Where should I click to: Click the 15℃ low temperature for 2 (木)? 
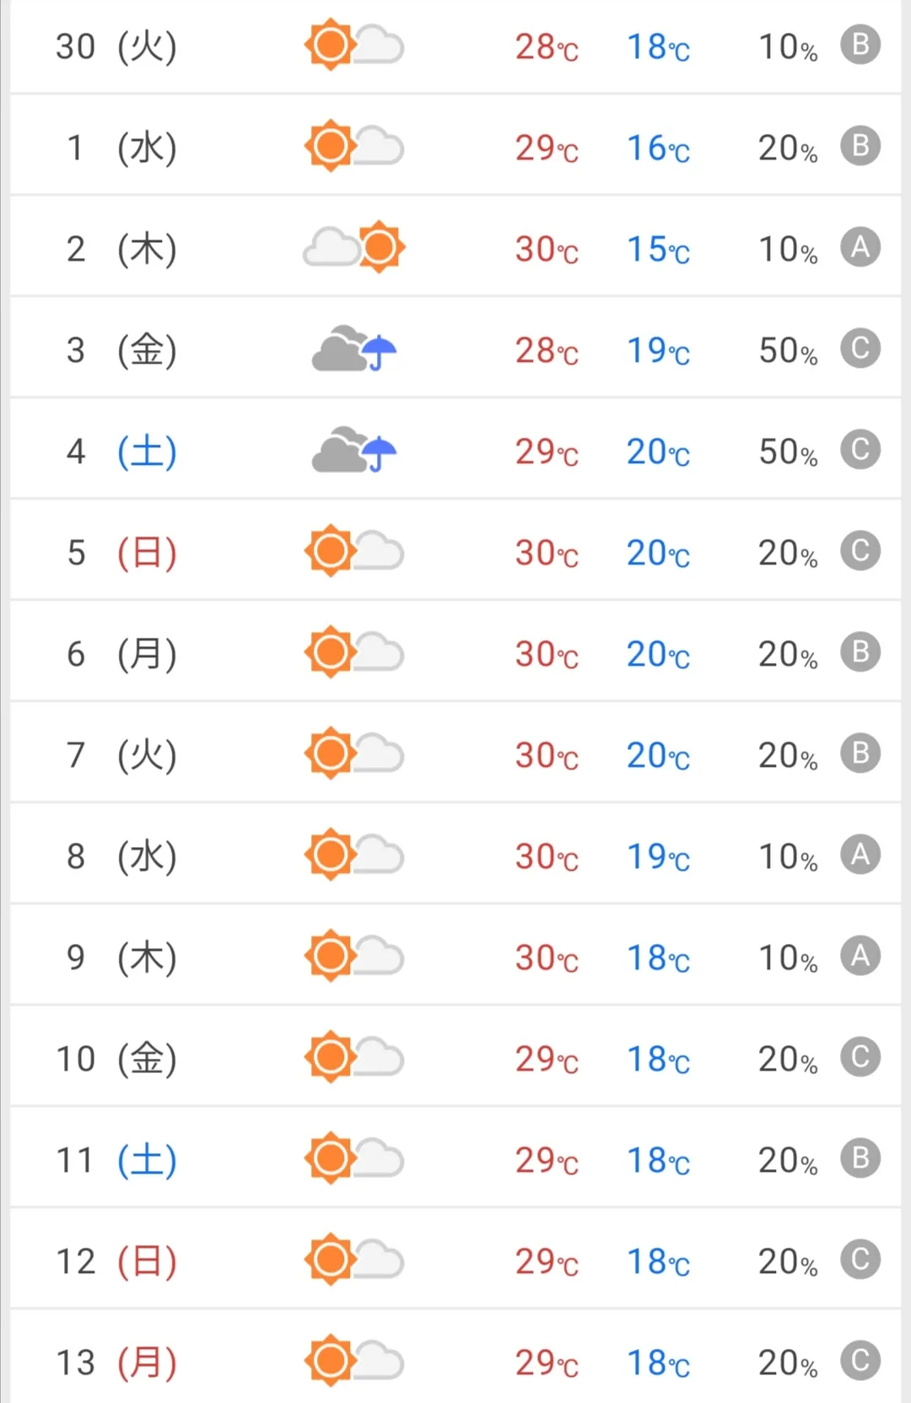(658, 249)
